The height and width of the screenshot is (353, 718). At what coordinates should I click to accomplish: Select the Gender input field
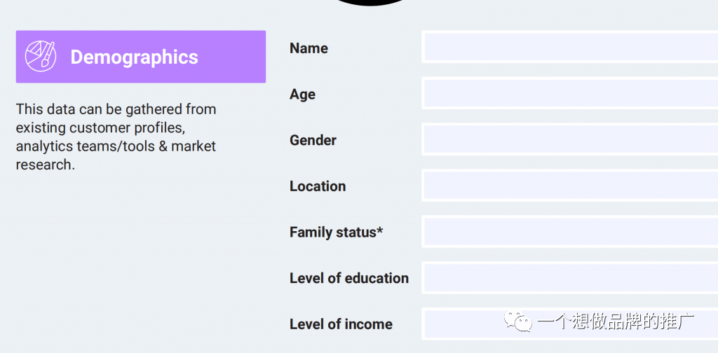tap(569, 139)
